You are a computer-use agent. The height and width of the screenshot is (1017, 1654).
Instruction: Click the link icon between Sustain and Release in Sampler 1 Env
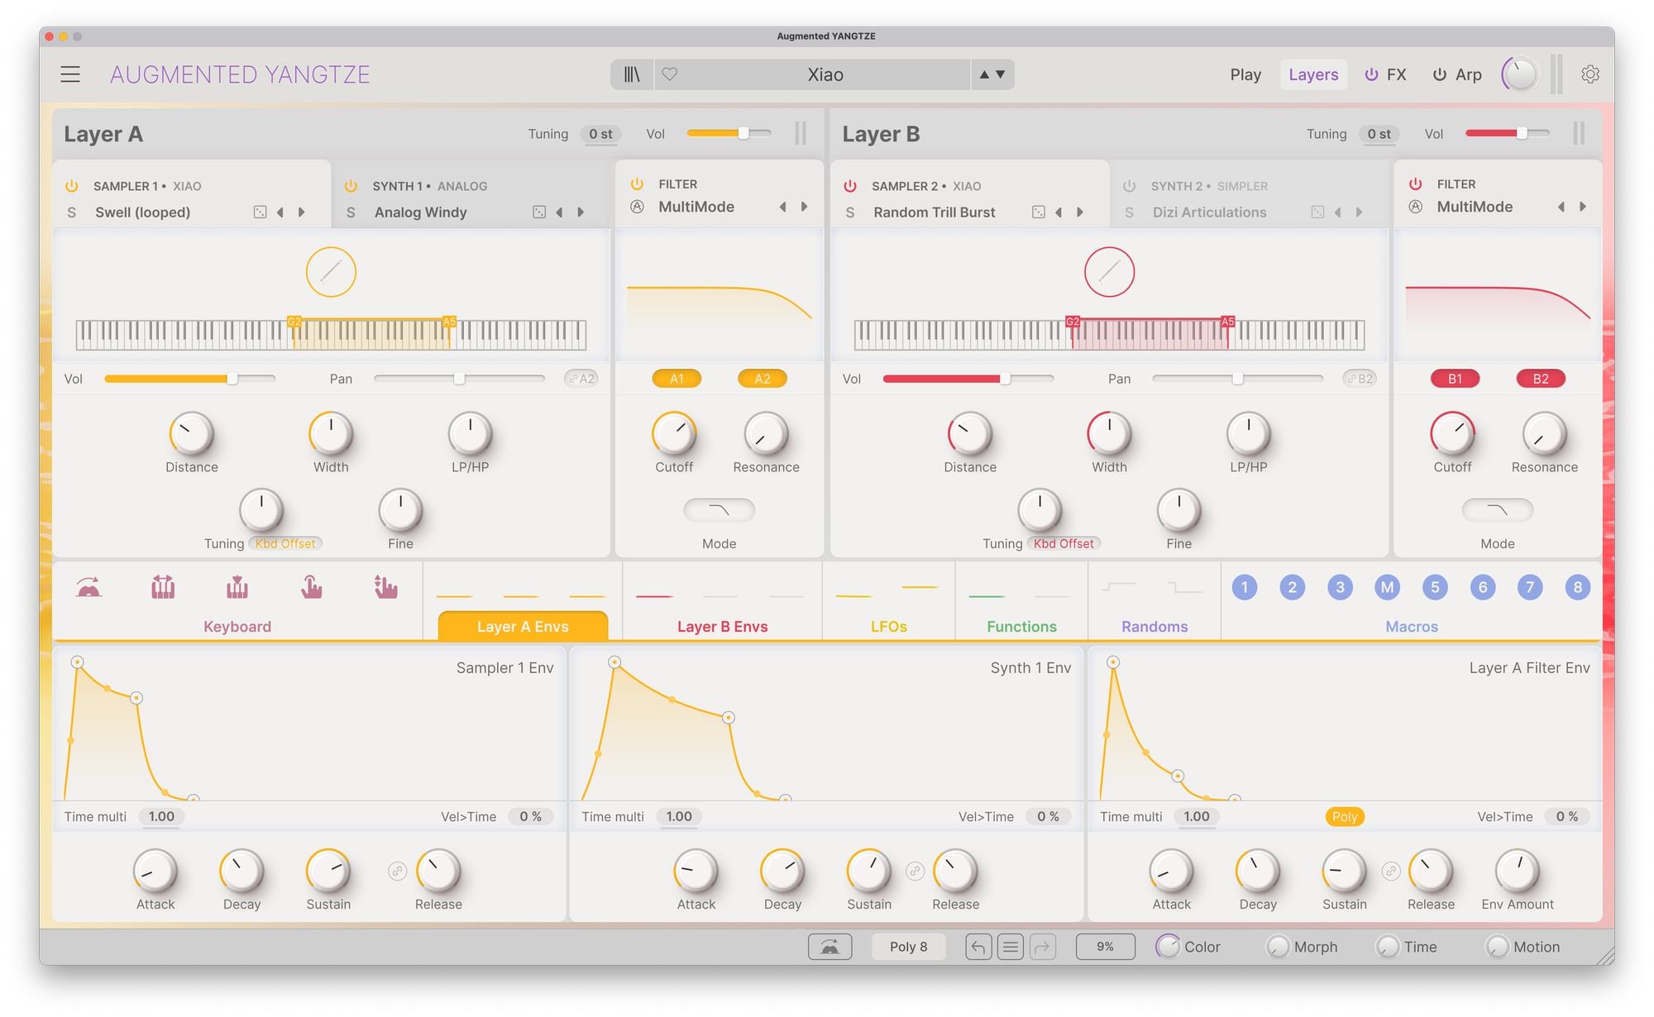tap(397, 871)
